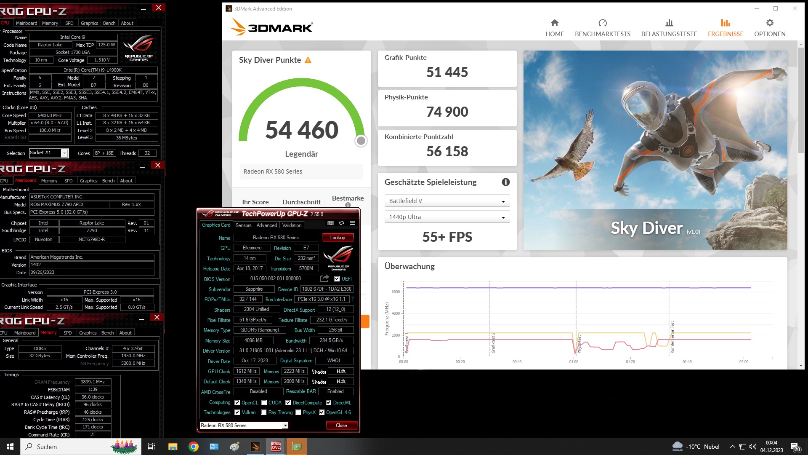The height and width of the screenshot is (455, 808).
Task: Switch to Validation tab in GPU-Z
Action: pos(292,225)
